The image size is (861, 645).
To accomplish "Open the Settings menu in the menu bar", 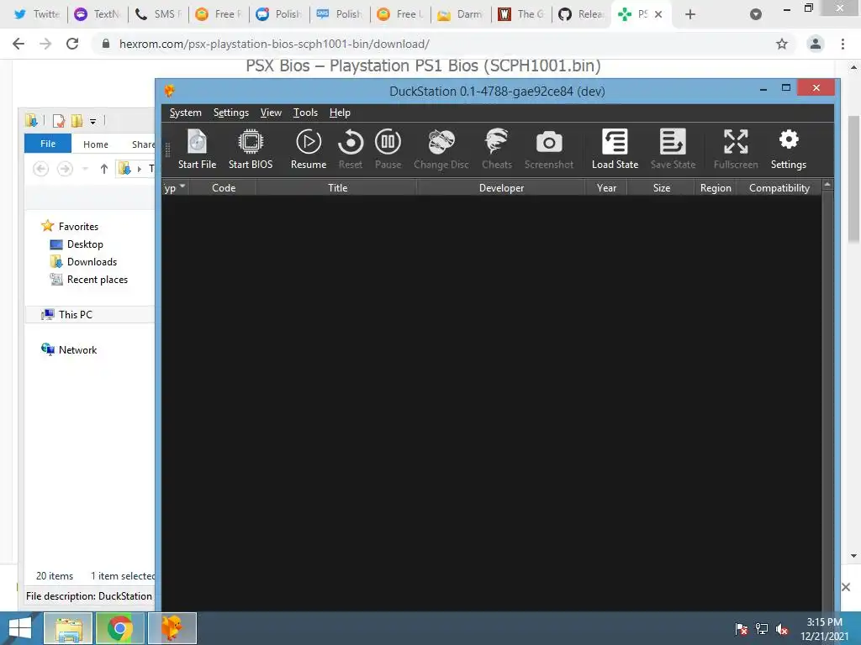I will pyautogui.click(x=230, y=113).
